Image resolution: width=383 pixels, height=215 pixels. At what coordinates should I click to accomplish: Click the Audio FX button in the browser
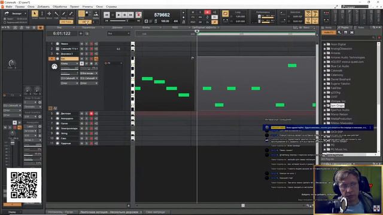329,32
